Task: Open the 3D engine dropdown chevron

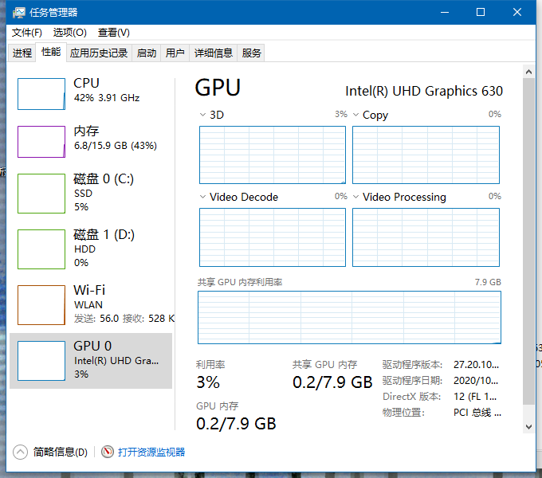Action: [x=202, y=115]
